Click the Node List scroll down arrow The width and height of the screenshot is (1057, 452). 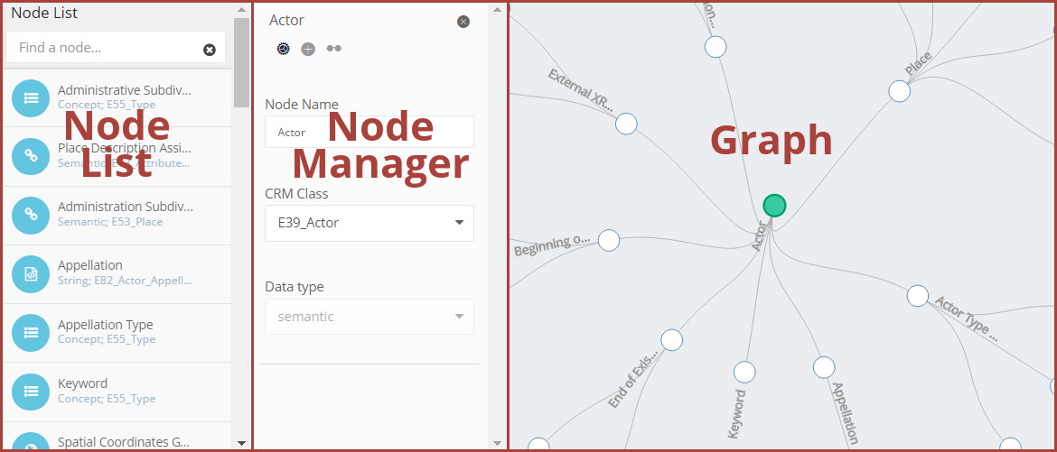[x=241, y=443]
